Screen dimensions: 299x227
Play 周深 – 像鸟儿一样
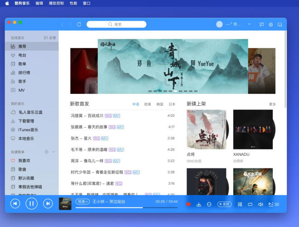(x=123, y=161)
